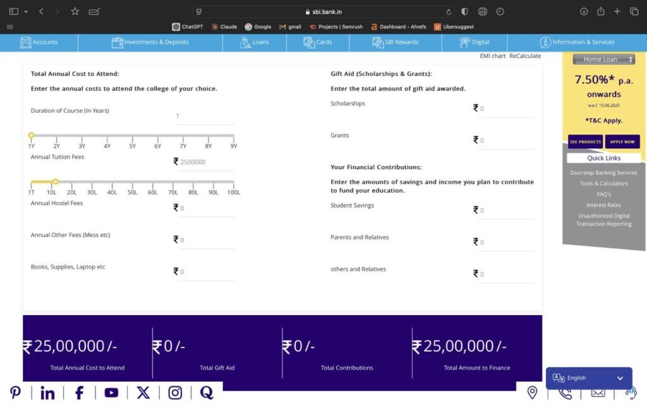Switch to the Loans navigation tab
This screenshot has width=647, height=404.
click(x=254, y=43)
